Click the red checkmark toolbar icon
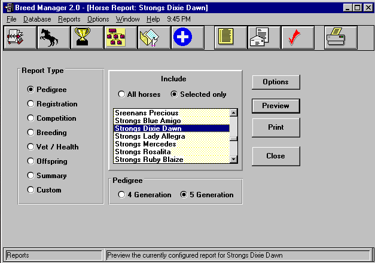This screenshot has height=263, width=375. (297, 38)
